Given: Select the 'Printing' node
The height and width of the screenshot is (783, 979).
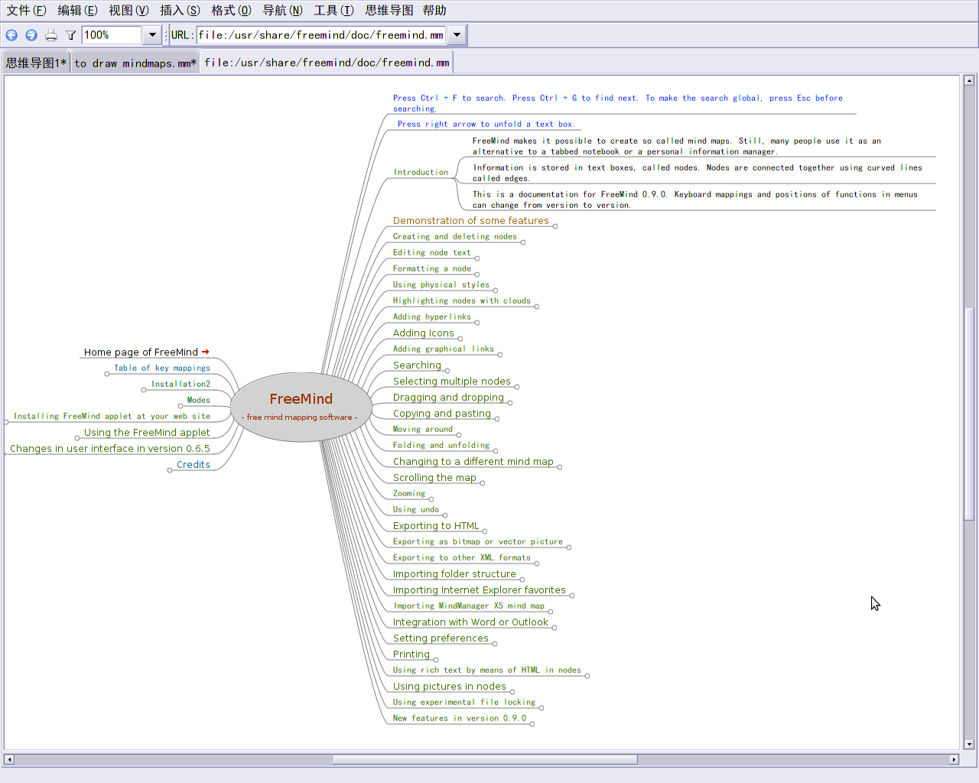Looking at the screenshot, I should 411,655.
